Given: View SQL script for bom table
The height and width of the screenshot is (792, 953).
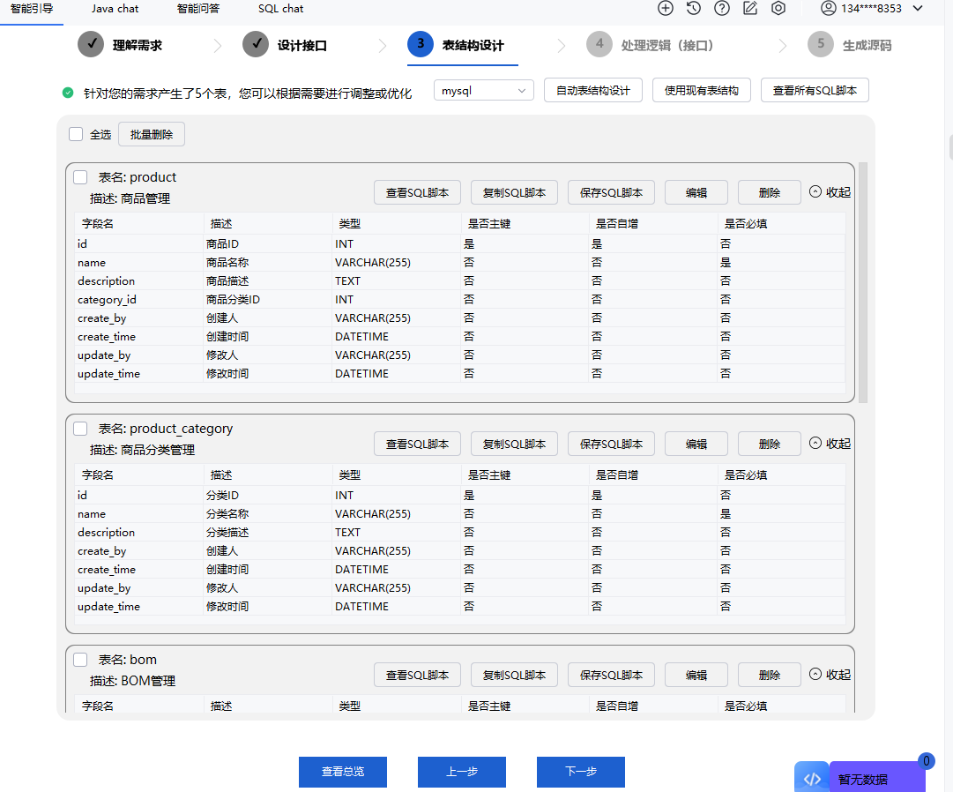Looking at the screenshot, I should (418, 676).
